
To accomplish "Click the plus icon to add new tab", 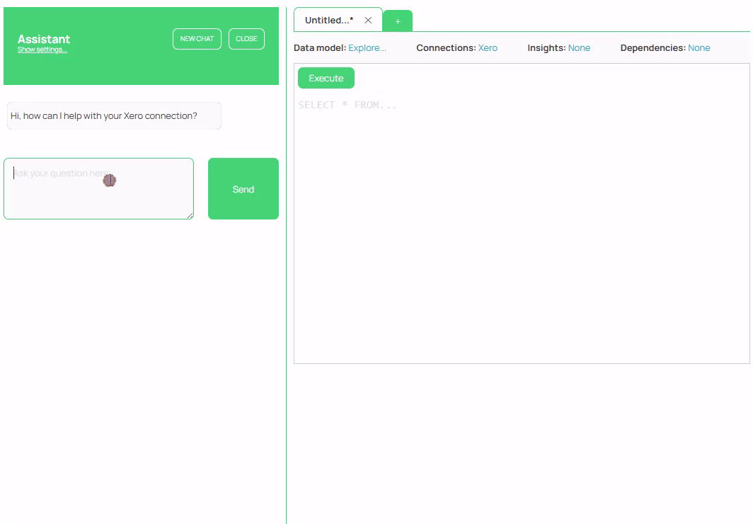I will tap(397, 21).
